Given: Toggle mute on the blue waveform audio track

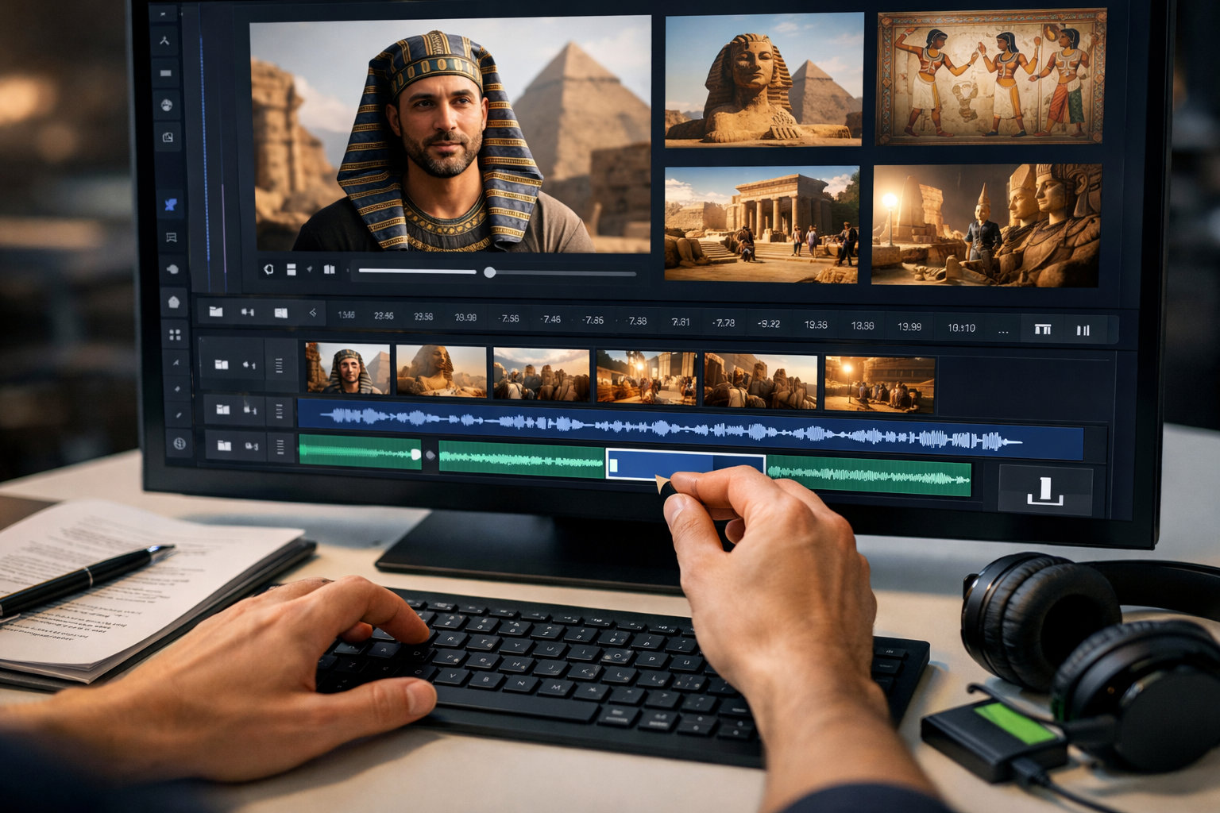Looking at the screenshot, I should 250,410.
